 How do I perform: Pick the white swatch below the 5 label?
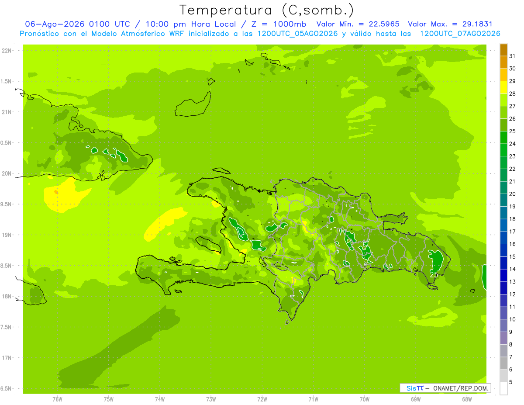[503, 388]
